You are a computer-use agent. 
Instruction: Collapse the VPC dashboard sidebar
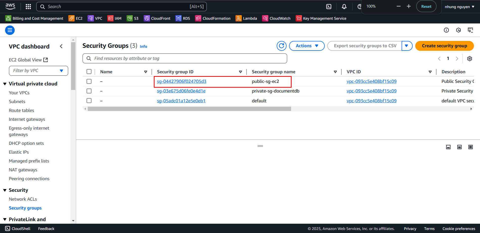coord(61,46)
